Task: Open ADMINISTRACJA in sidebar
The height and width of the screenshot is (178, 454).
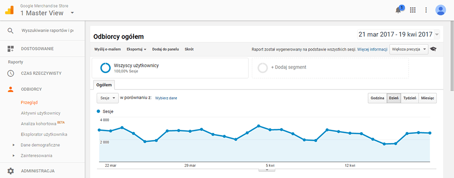Action: (x=38, y=171)
